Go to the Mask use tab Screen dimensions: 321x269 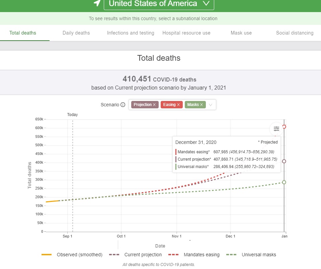pyautogui.click(x=241, y=33)
